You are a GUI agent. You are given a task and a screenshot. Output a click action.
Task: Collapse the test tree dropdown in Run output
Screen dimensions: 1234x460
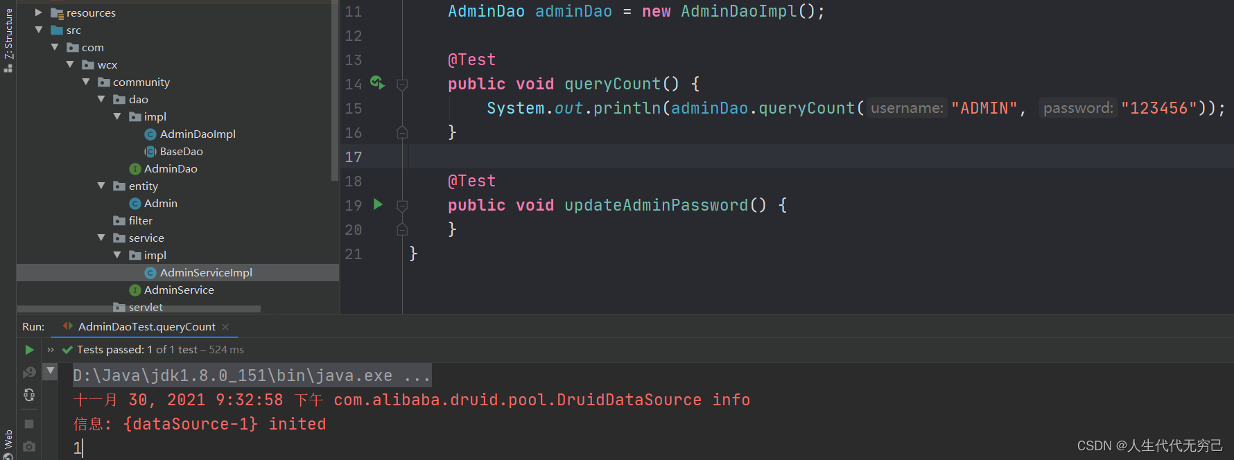click(51, 371)
